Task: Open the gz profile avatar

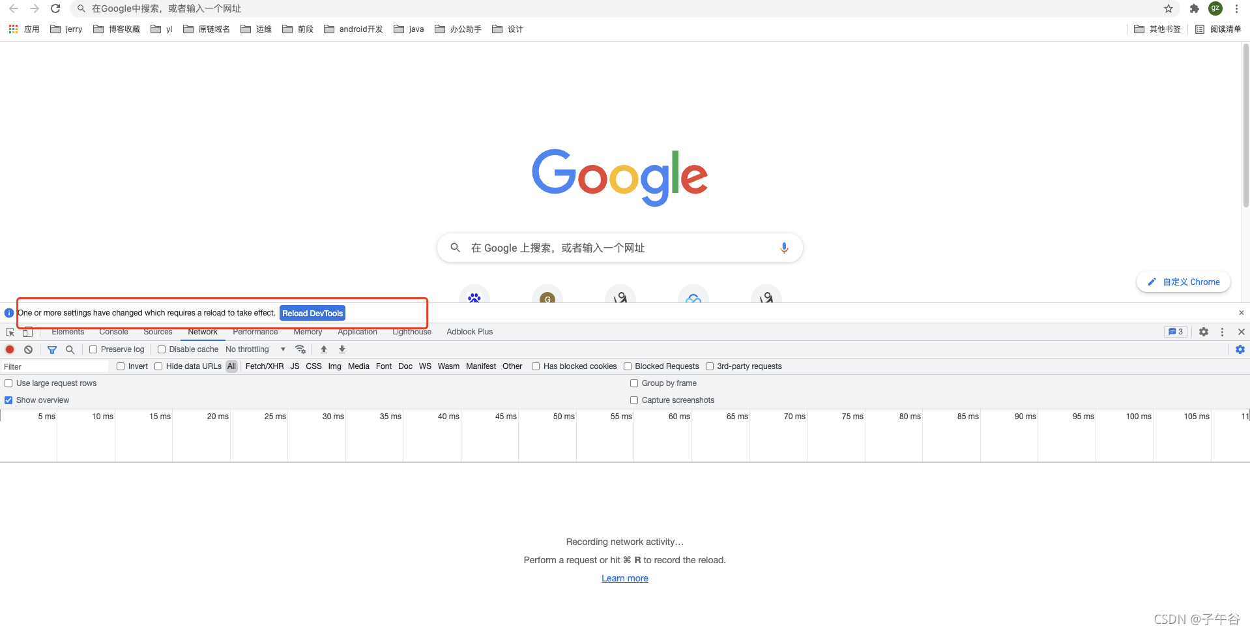Action: click(1215, 8)
